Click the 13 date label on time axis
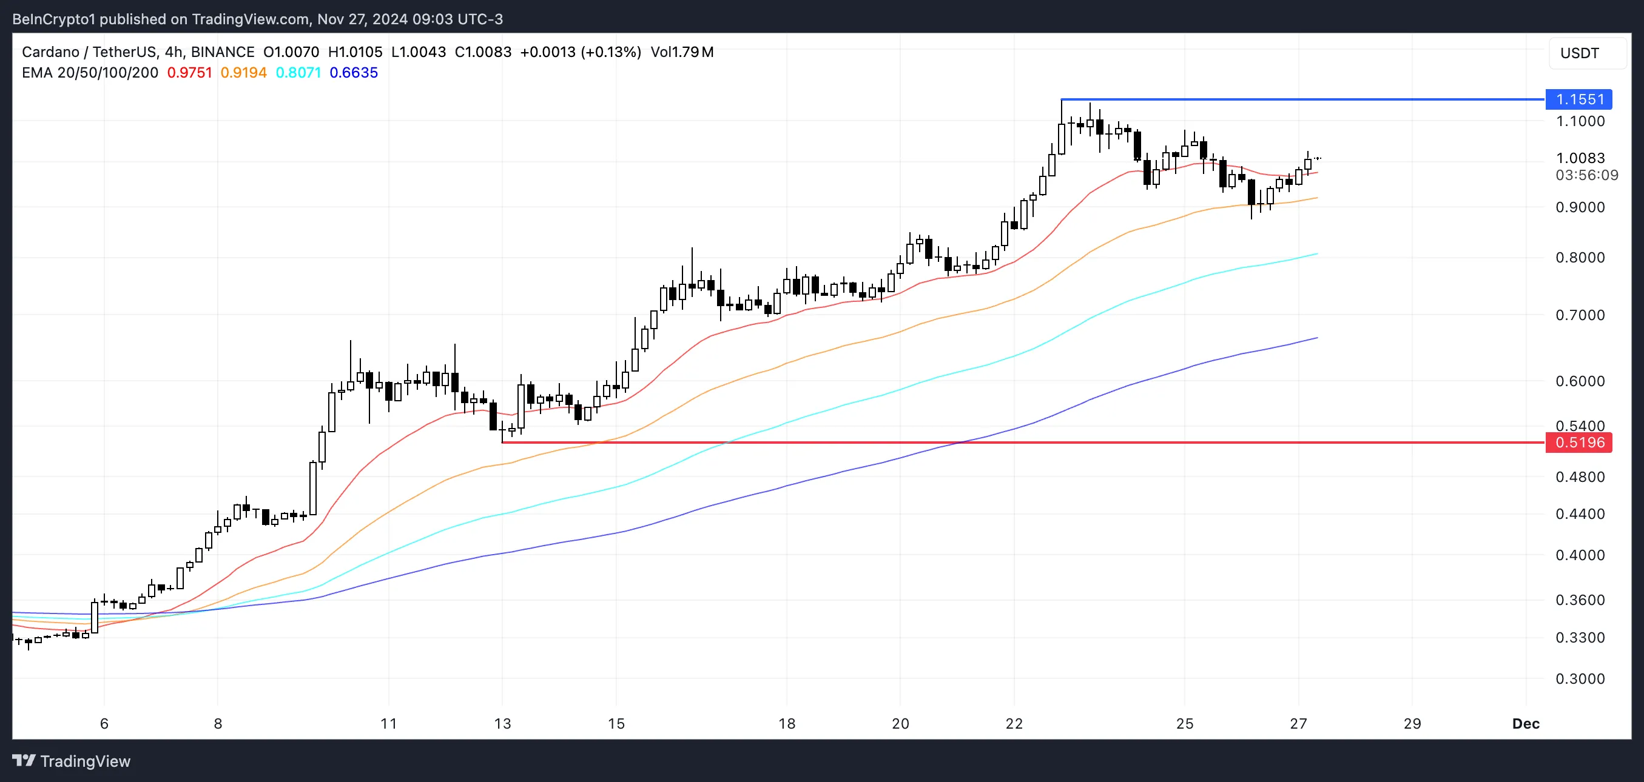Screen dimensions: 1644x782 (x=502, y=723)
